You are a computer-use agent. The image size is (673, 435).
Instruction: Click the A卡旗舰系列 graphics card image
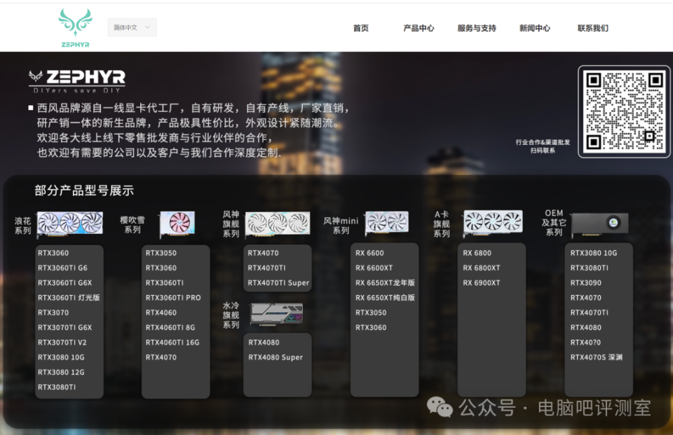click(493, 222)
